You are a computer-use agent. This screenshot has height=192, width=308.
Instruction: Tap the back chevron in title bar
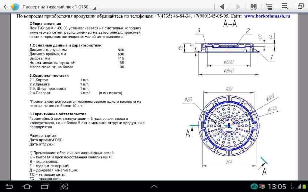click(x=5, y=7)
